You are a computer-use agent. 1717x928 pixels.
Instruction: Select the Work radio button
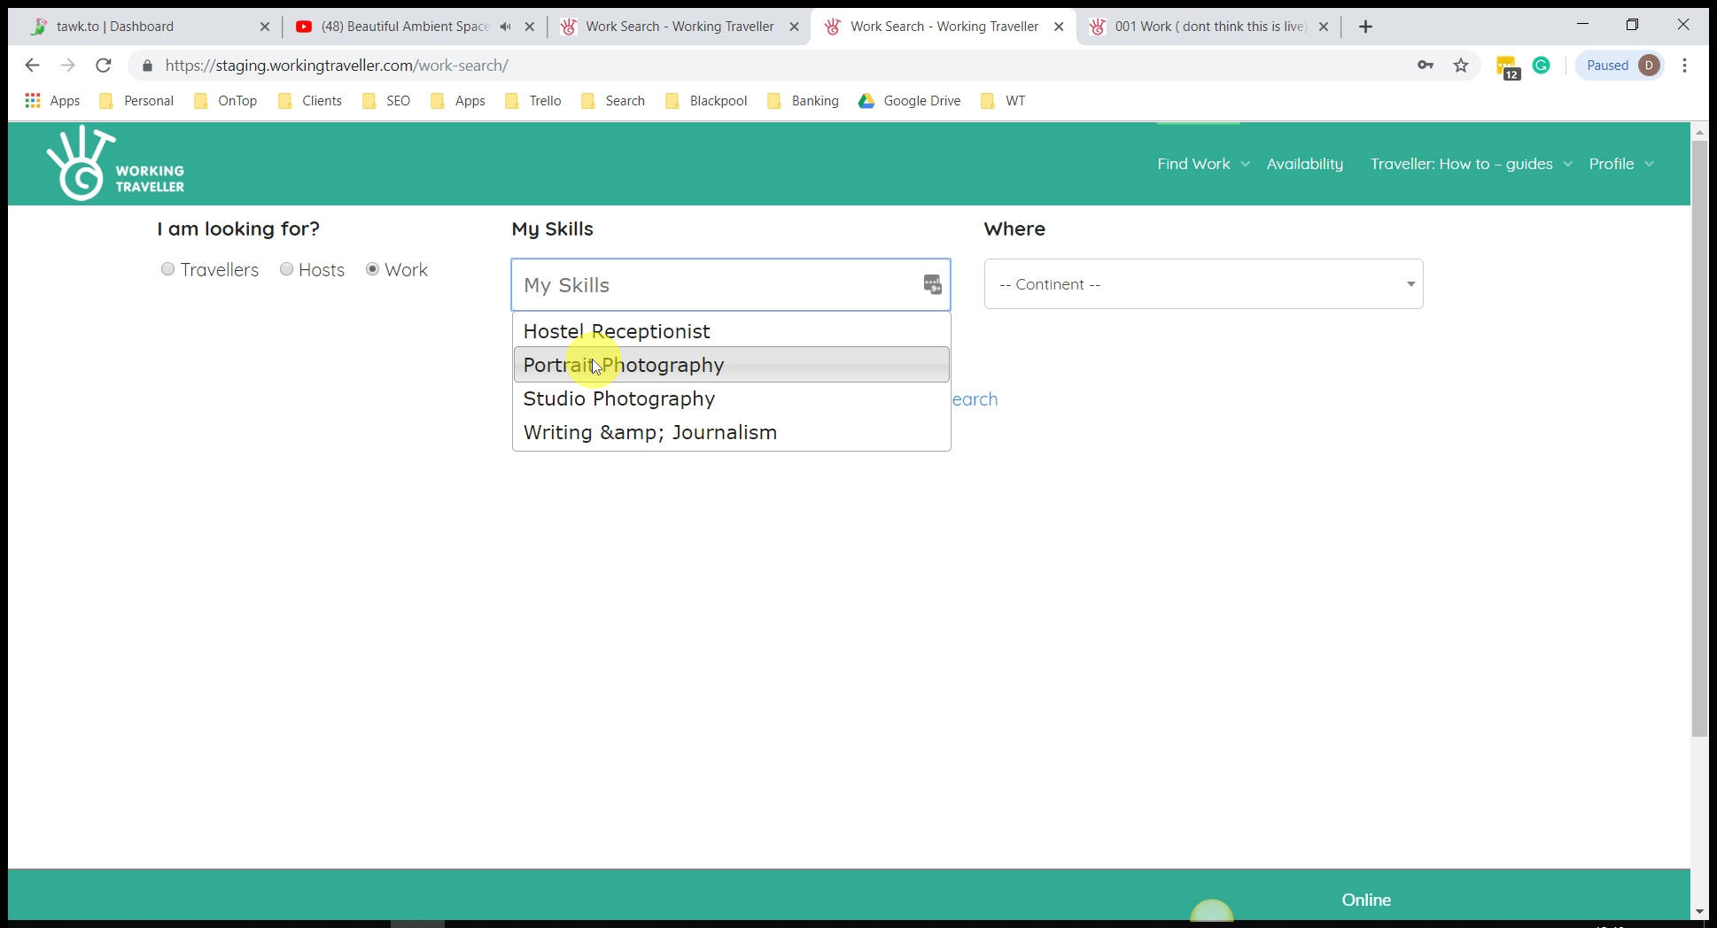click(x=373, y=269)
